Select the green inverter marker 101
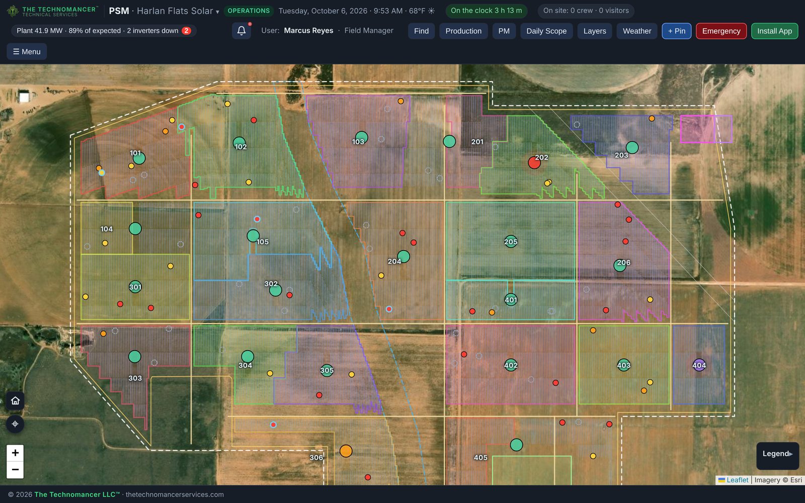Screen dimensions: 805x503 (x=139, y=158)
